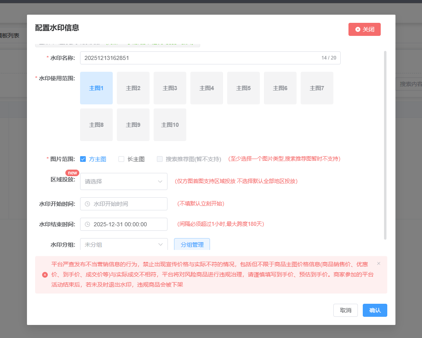The image size is (422, 338).
Task: Expand the 水印分组 dropdown
Action: [x=124, y=245]
